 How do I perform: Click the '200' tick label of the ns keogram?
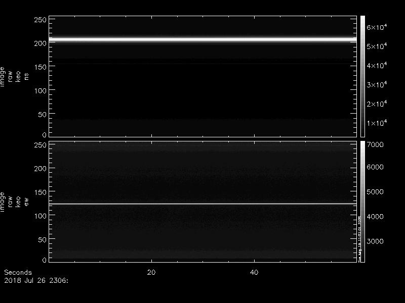pyautogui.click(x=40, y=43)
